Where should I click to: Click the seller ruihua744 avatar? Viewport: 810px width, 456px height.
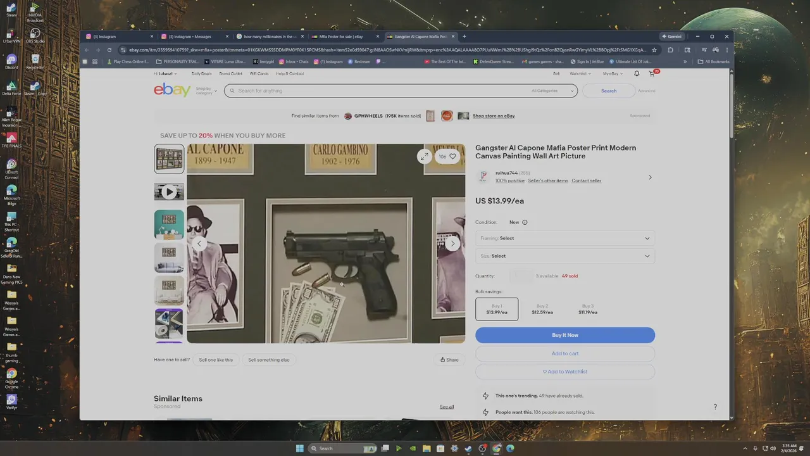click(483, 177)
